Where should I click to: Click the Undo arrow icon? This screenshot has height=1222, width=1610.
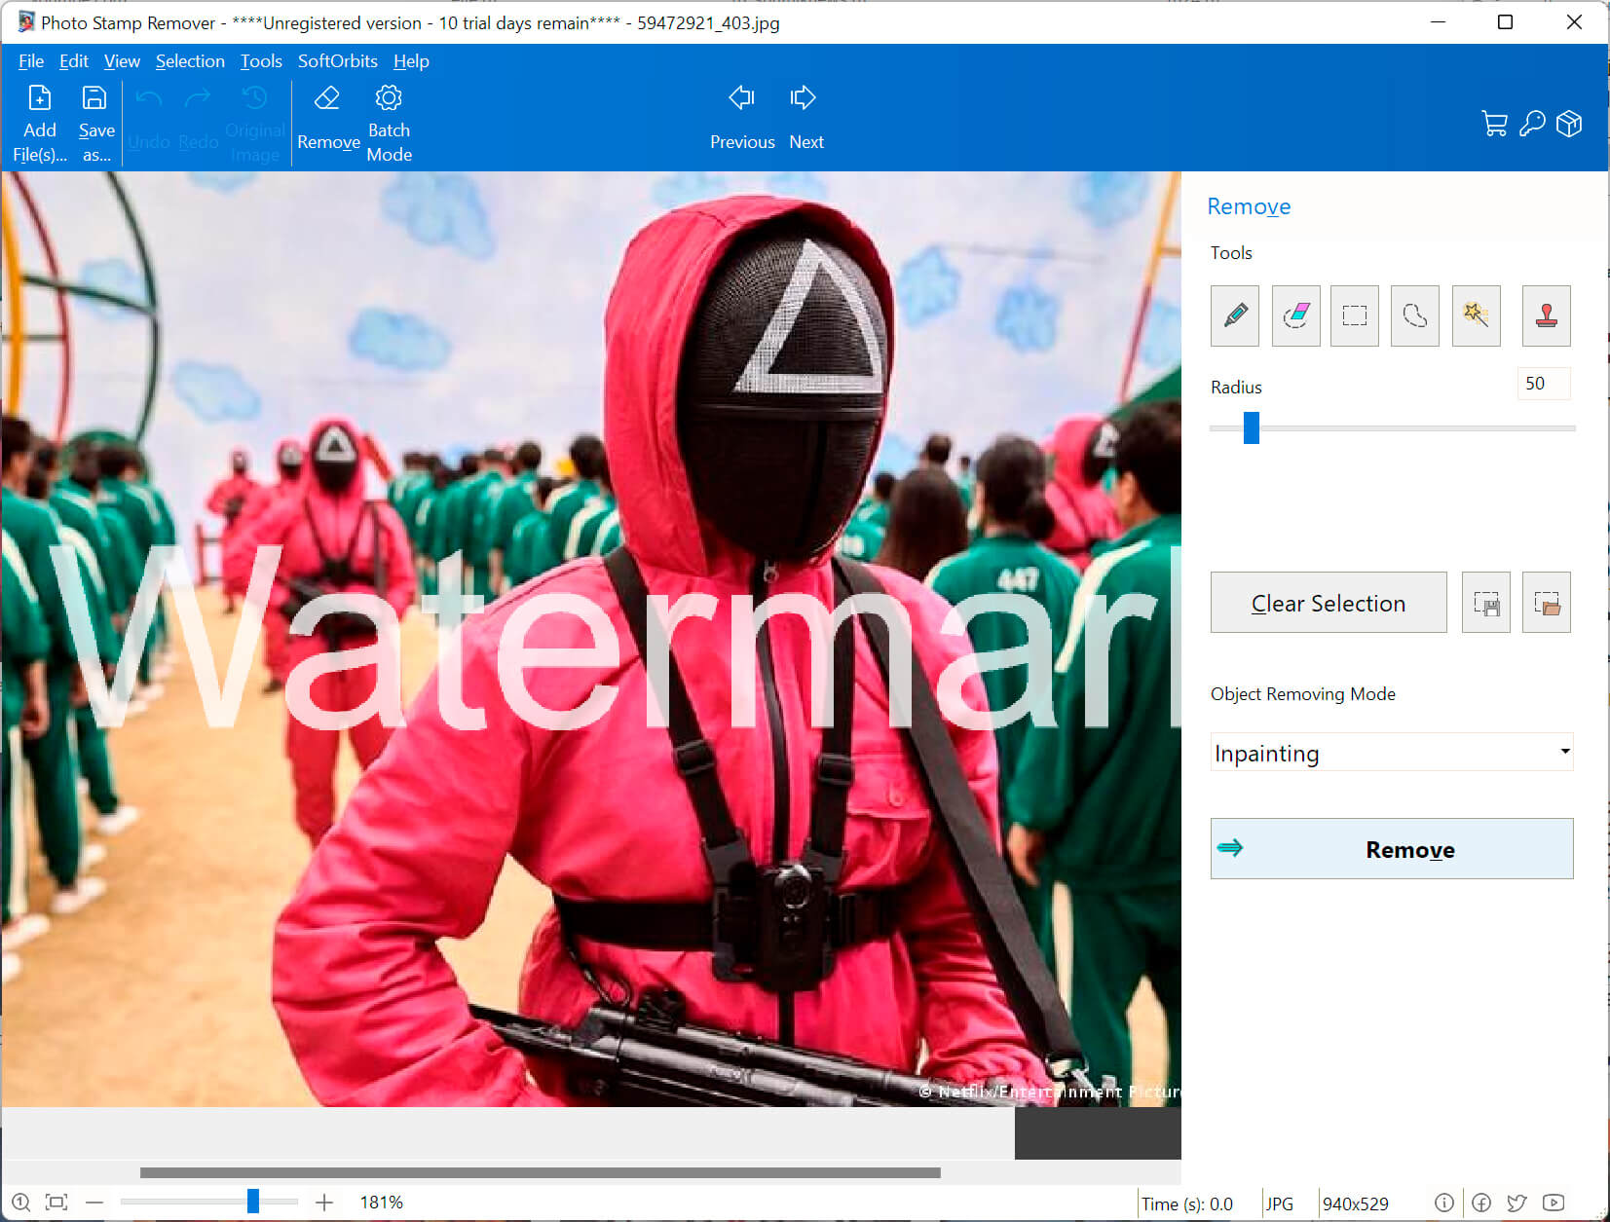coord(148,98)
